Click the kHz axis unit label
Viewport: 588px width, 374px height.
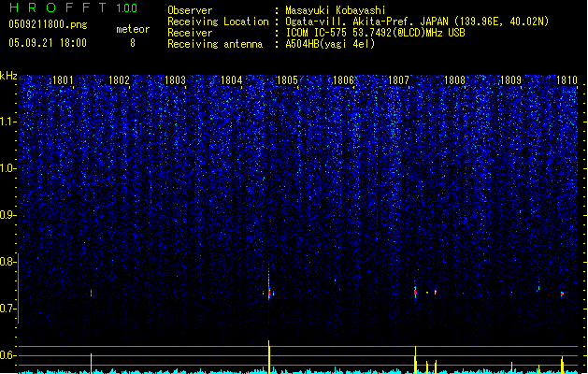8,76
